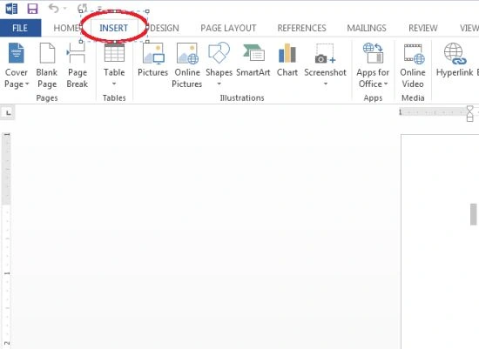Insert a Blank Page
This screenshot has width=479, height=349.
tap(47, 65)
